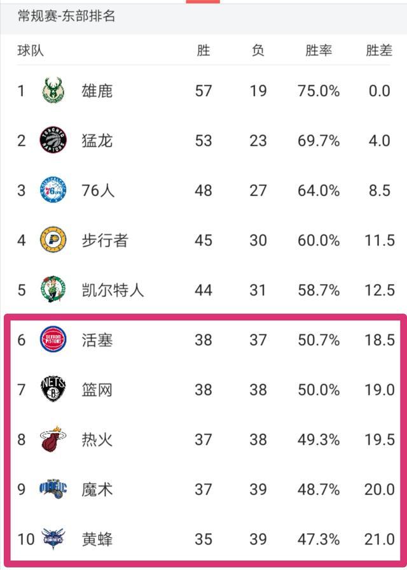Open the 黄蜂 team row name
The image size is (407, 570).
click(97, 539)
